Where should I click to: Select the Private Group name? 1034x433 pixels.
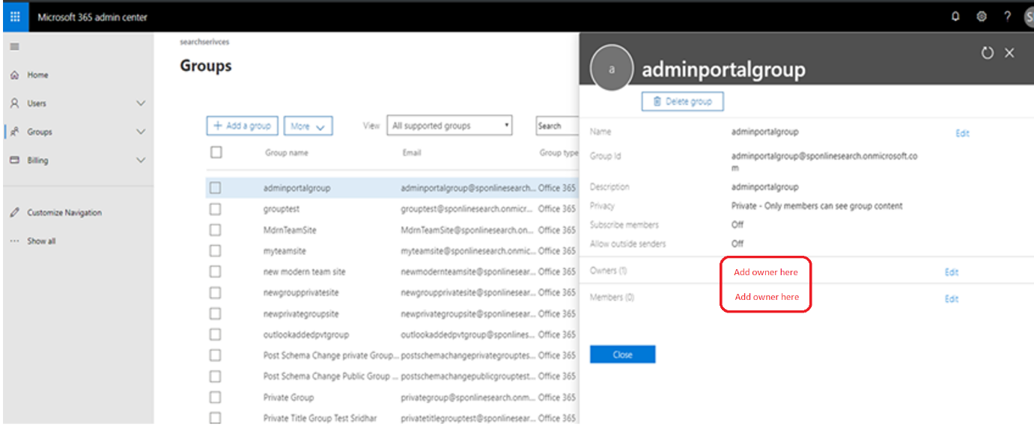click(x=288, y=398)
